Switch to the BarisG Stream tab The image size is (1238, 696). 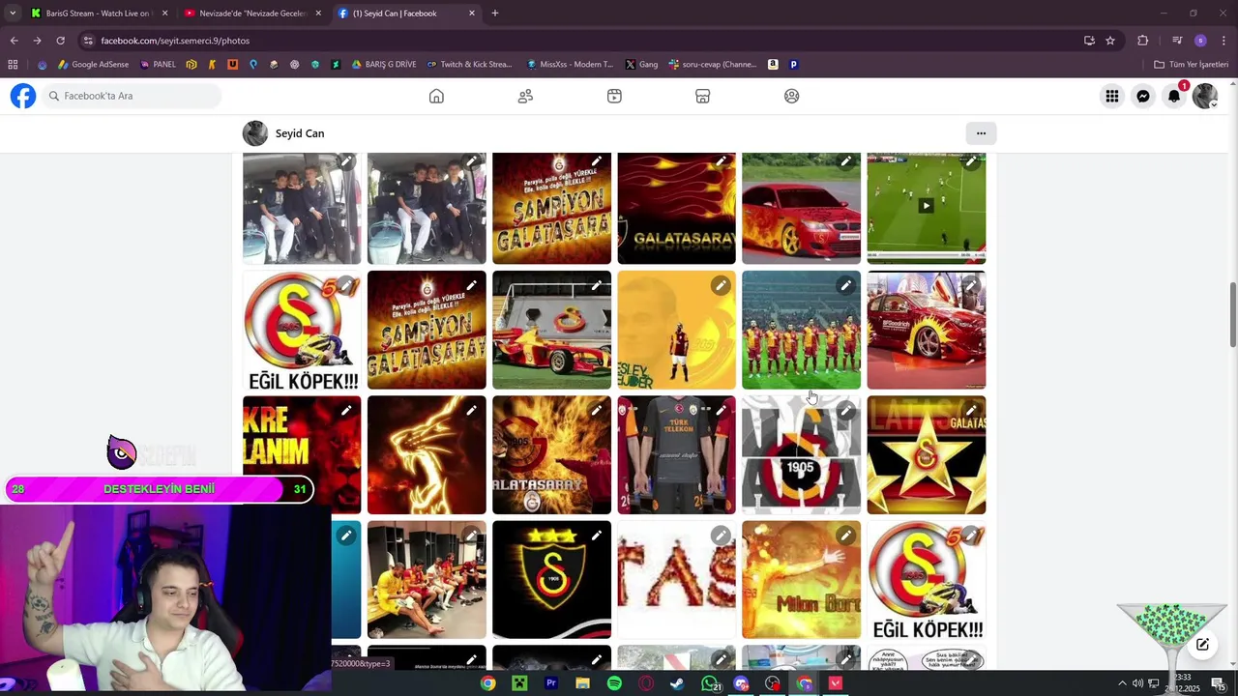click(x=97, y=14)
